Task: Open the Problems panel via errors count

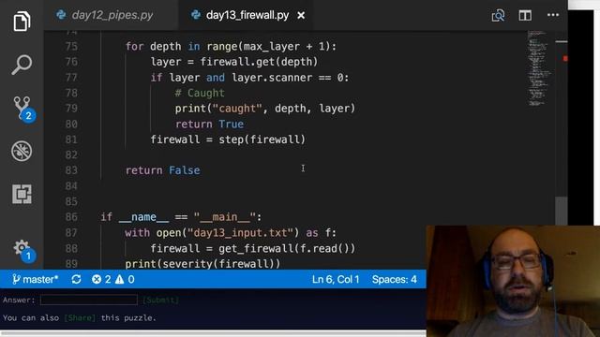Action: (101, 279)
